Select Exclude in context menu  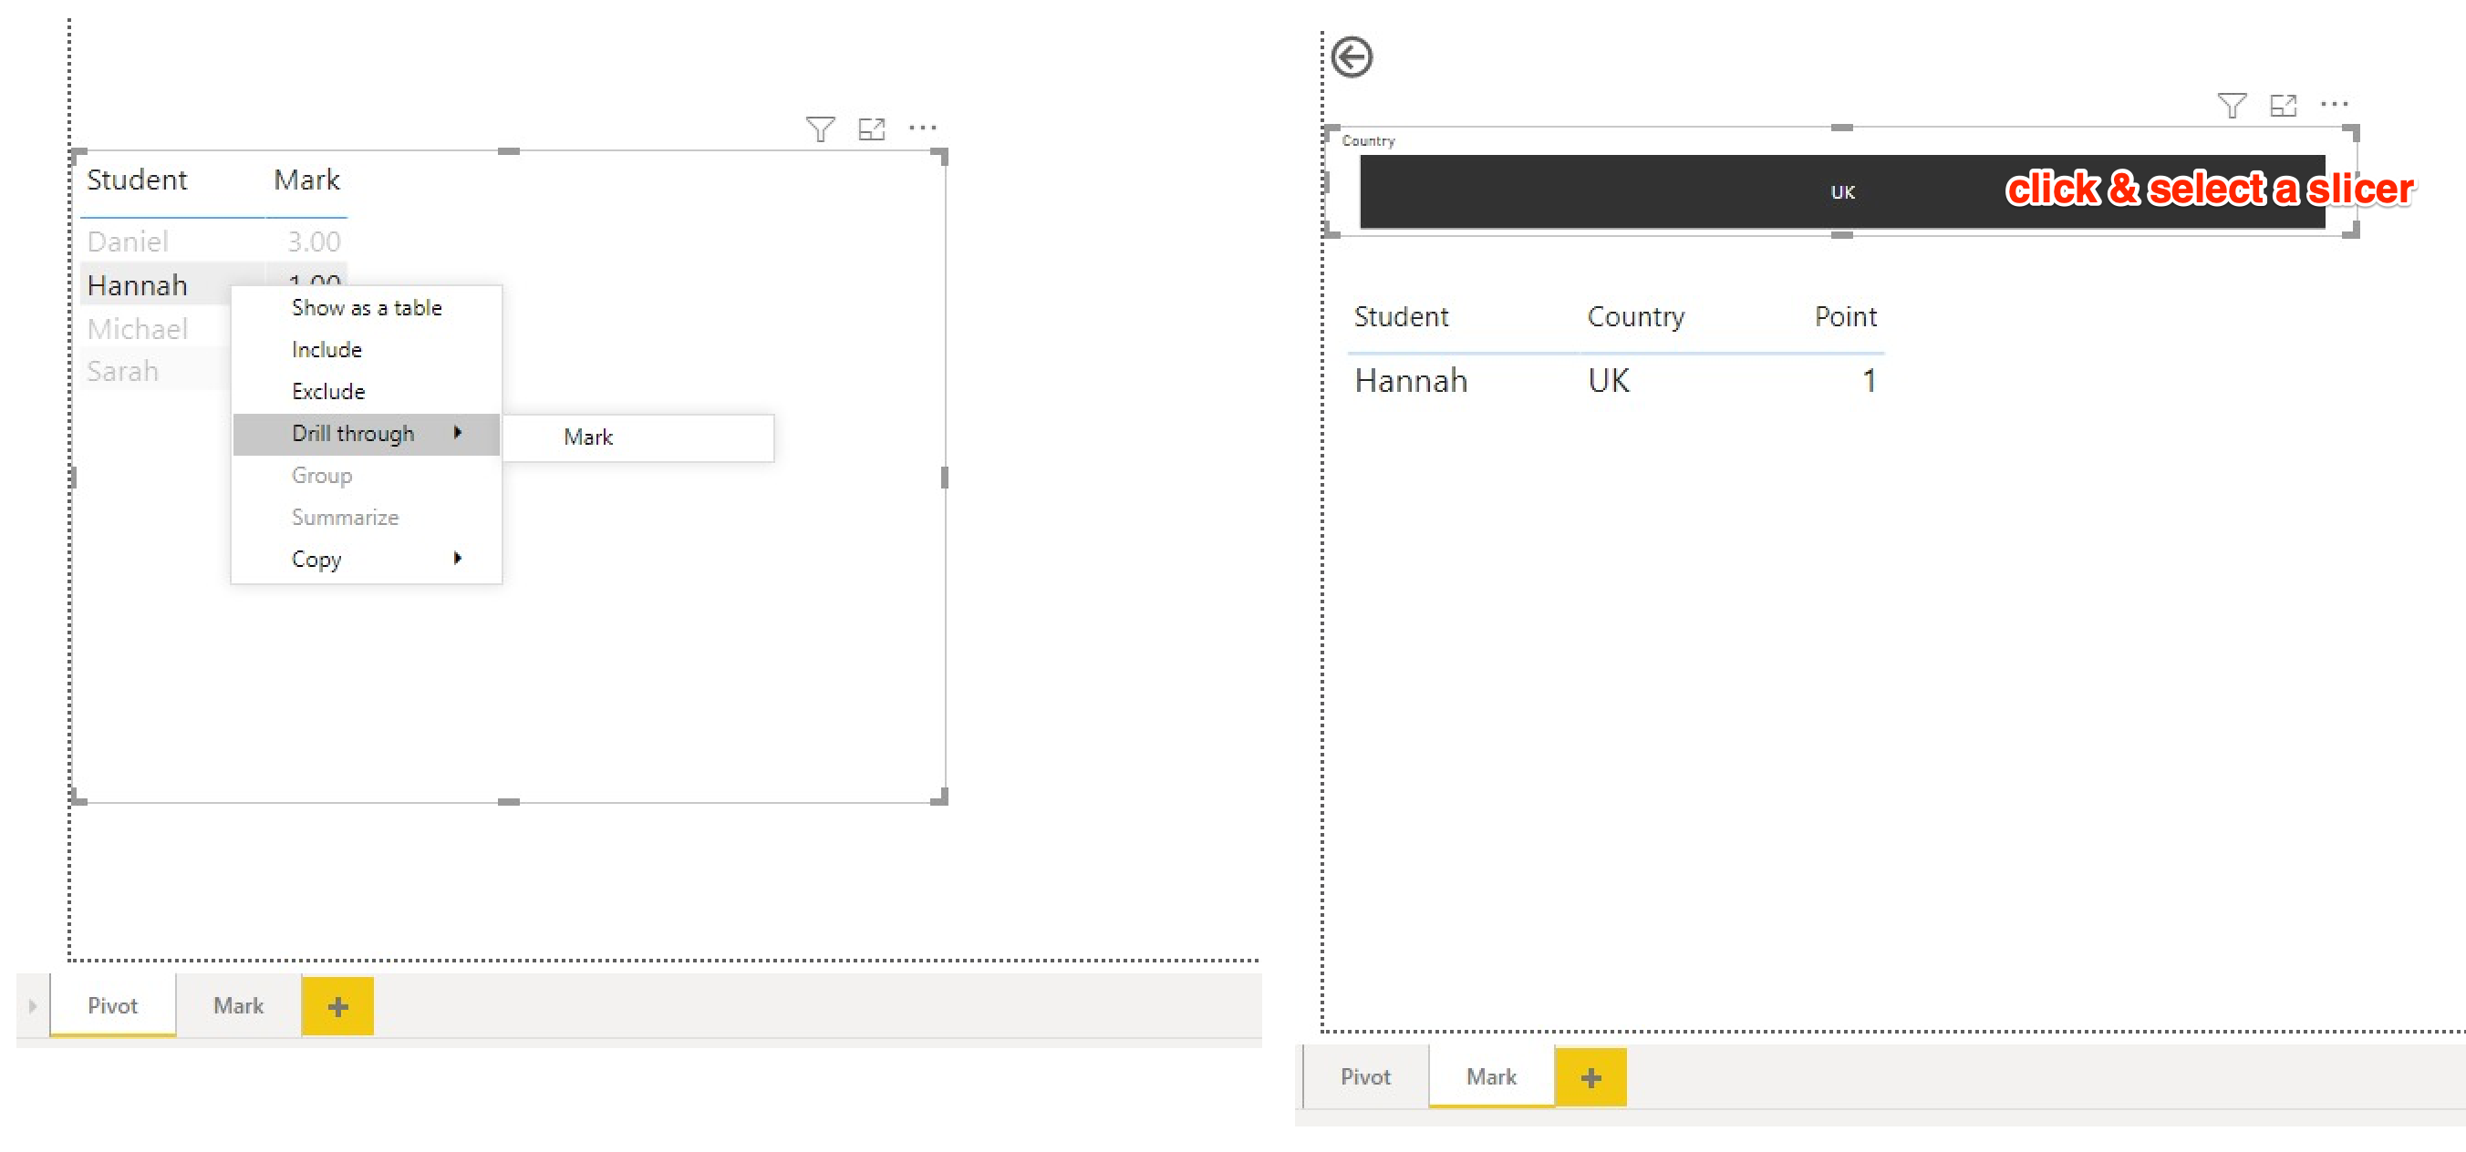367,392
